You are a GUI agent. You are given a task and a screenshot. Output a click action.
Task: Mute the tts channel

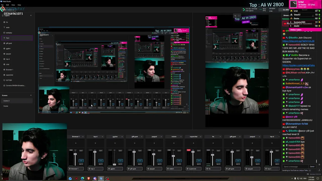pyautogui.click(x=218, y=164)
